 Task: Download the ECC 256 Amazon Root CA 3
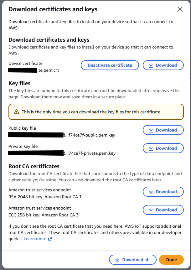click(x=163, y=210)
